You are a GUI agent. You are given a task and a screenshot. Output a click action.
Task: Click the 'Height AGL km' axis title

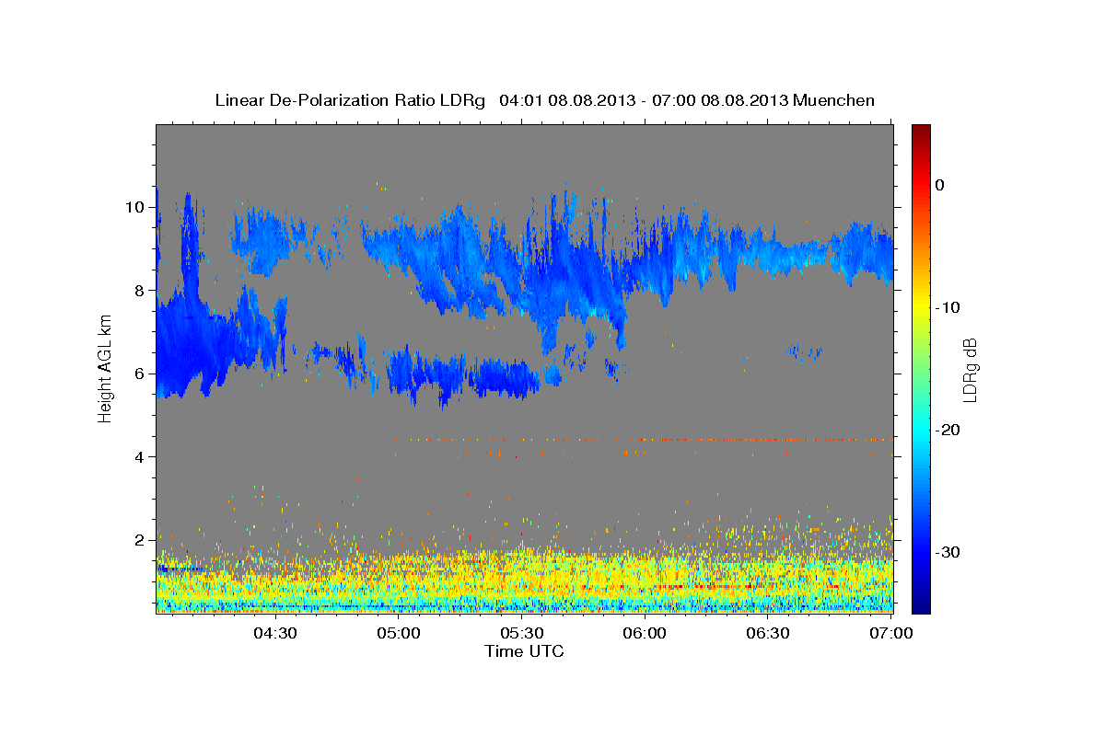(105, 369)
